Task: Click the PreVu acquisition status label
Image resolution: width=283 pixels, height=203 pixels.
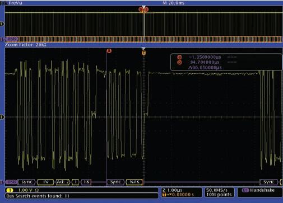Action: tap(15, 3)
